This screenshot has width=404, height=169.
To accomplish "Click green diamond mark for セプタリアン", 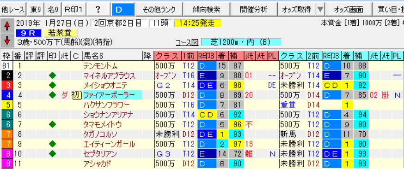I will click(53, 154).
